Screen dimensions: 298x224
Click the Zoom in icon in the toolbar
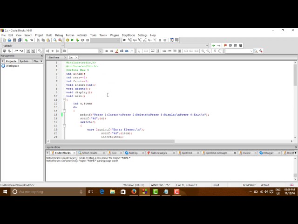[x=203, y=51]
